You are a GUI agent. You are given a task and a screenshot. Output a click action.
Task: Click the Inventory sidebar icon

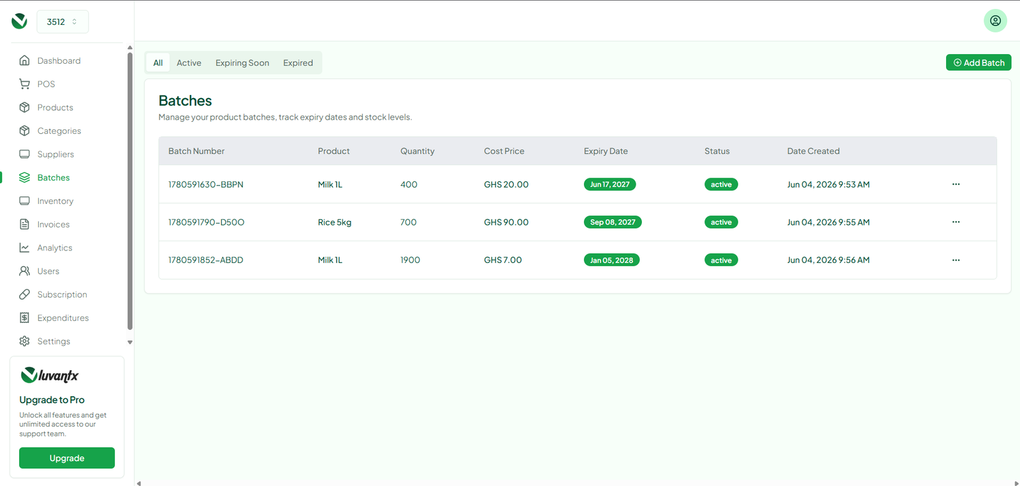(x=24, y=201)
